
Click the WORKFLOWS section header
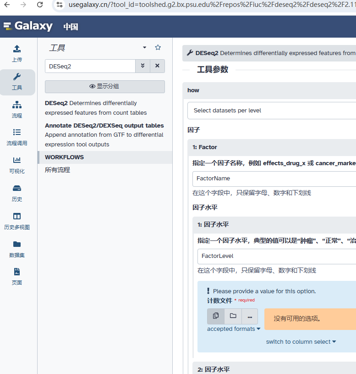point(105,157)
